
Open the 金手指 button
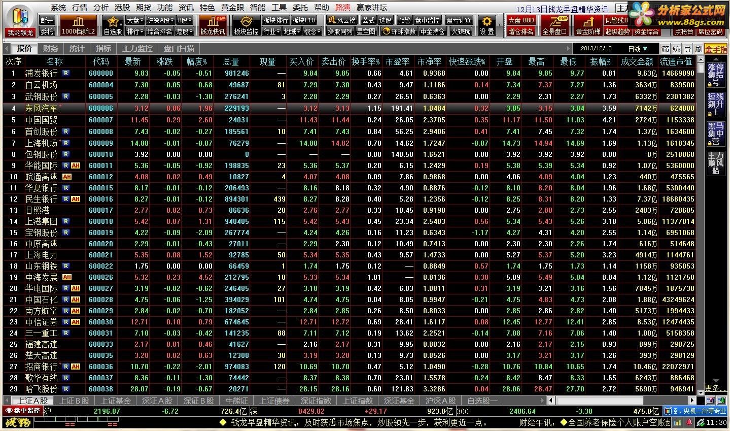coord(716,49)
